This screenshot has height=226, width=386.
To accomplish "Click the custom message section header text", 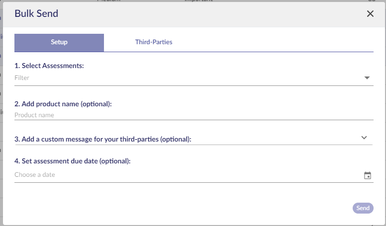I will click(x=102, y=139).
